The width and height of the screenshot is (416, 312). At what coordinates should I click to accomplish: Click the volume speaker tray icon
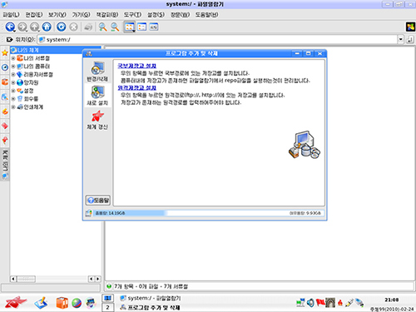(310, 303)
